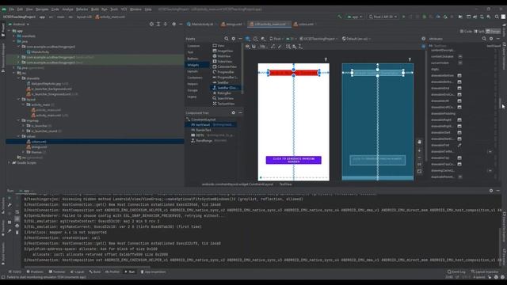Open Attributes panel settings gear
Screen dimensions: 507x285
(x=491, y=39)
